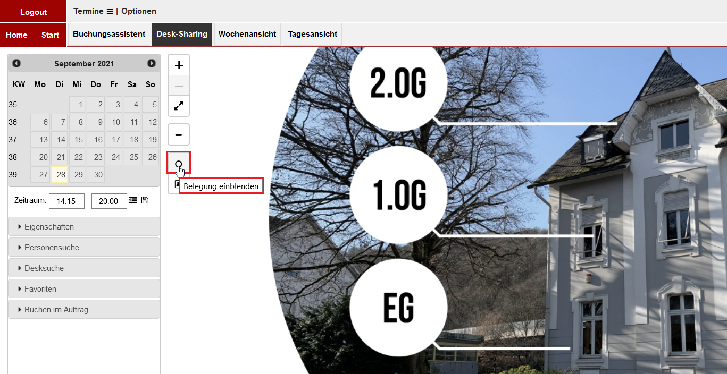Select the Desk-Sharing tab

coord(182,34)
